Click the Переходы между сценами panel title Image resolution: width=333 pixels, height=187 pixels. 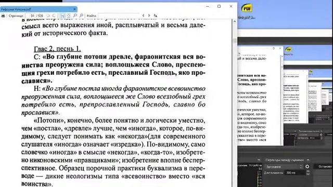tap(285, 160)
